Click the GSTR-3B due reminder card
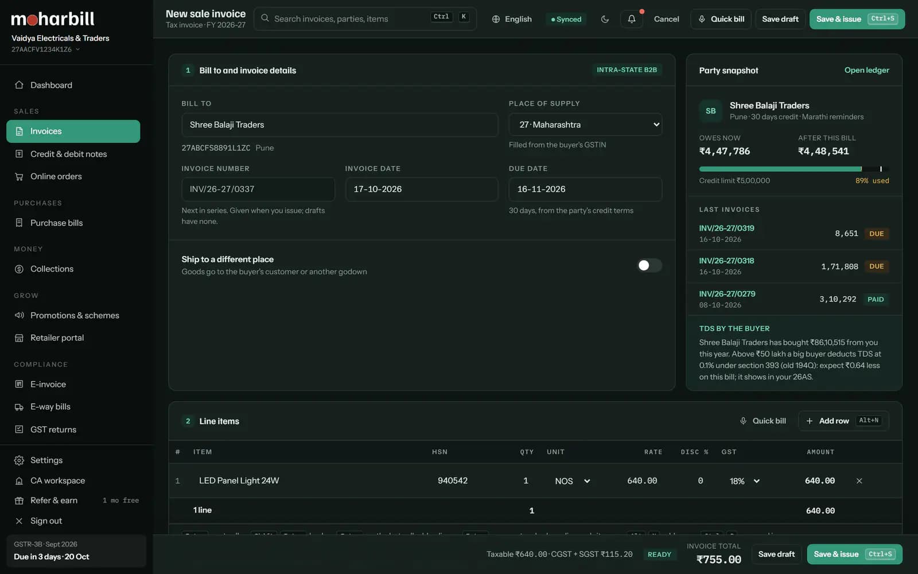The image size is (918, 574). [76, 550]
